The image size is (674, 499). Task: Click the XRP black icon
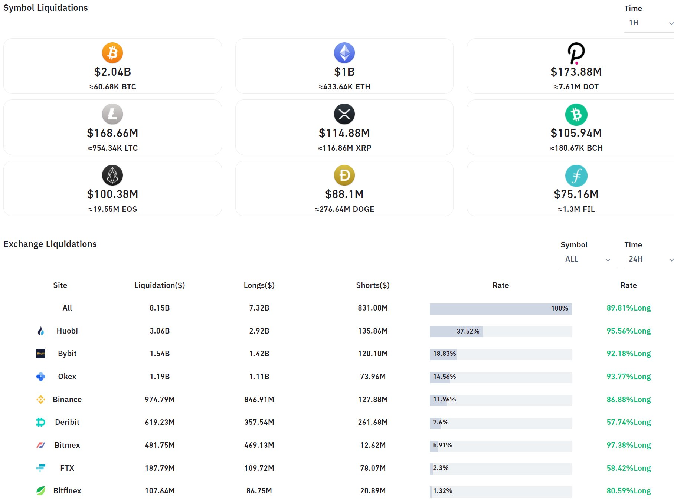click(344, 114)
